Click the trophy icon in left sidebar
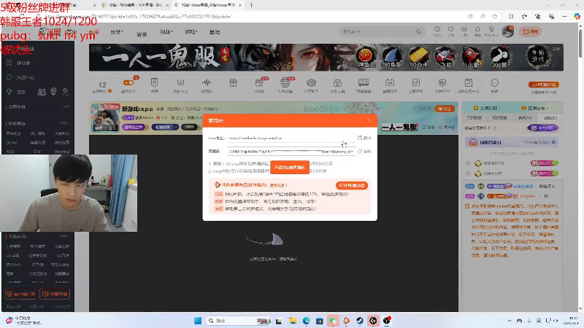The width and height of the screenshot is (584, 328). point(9,92)
